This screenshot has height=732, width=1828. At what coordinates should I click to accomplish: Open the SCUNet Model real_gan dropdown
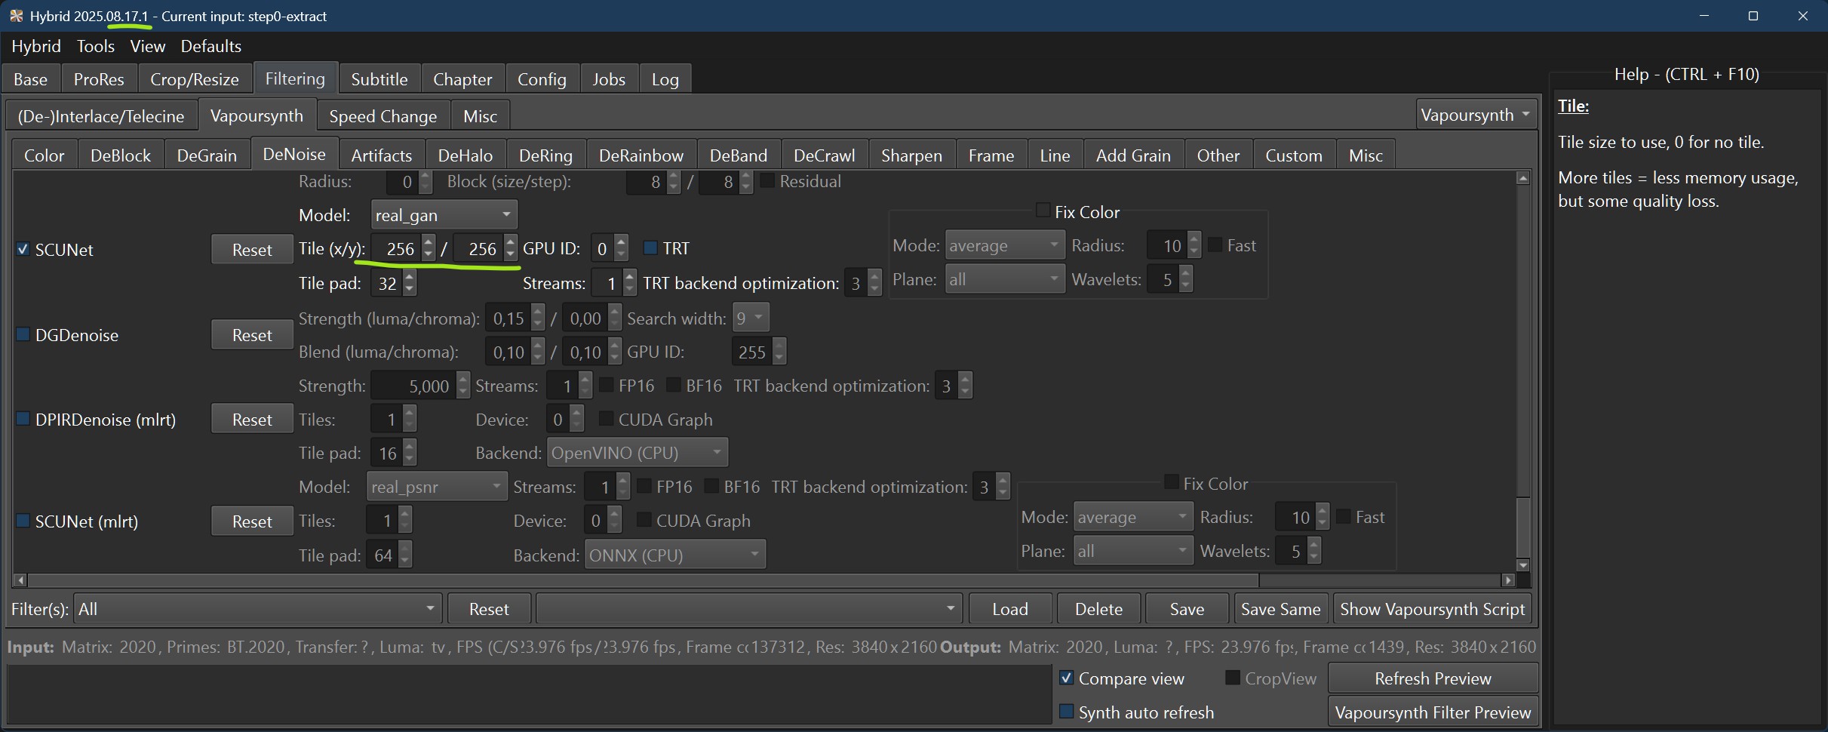coord(444,216)
